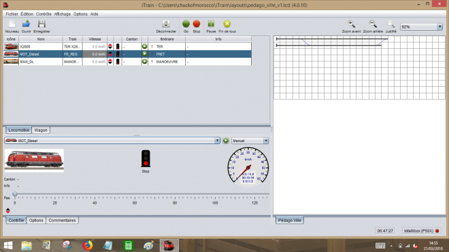The width and height of the screenshot is (449, 252).
Task: Click the Déconnecter icon
Action: coord(166,24)
